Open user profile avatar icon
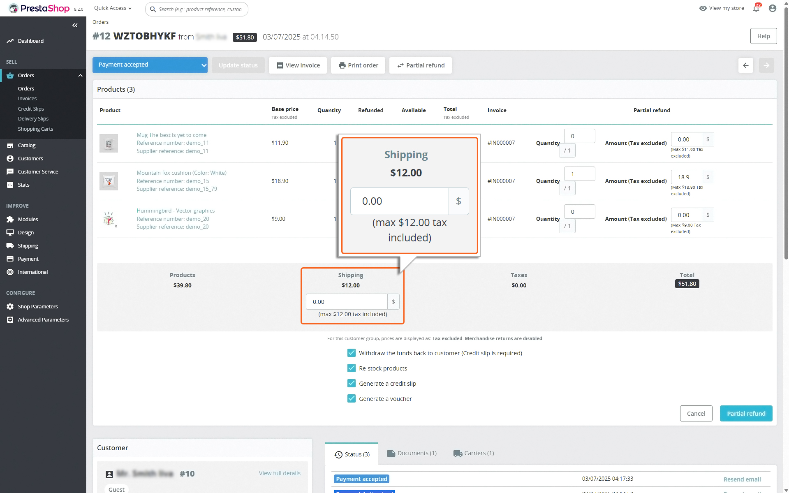This screenshot has width=789, height=493. click(x=773, y=8)
